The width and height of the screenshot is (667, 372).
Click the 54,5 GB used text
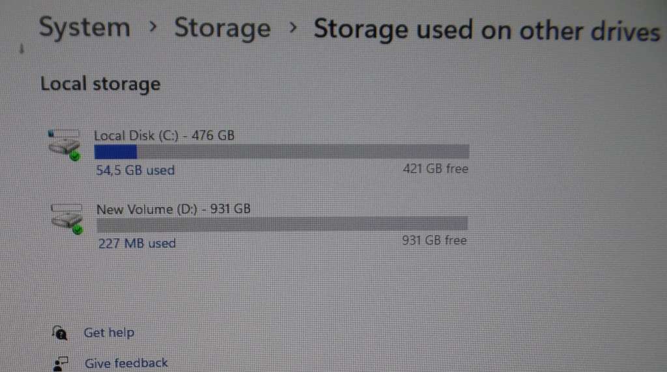(135, 170)
